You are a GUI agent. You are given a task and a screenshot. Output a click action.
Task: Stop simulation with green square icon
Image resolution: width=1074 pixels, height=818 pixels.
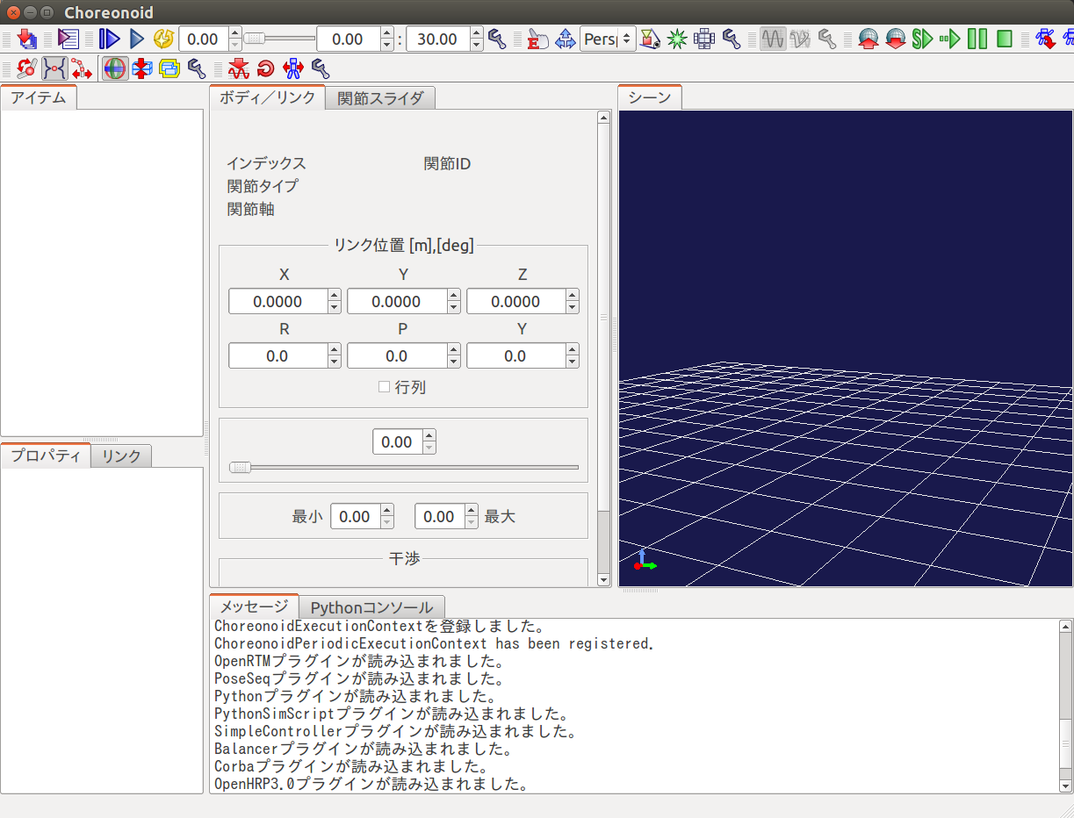(x=1005, y=39)
